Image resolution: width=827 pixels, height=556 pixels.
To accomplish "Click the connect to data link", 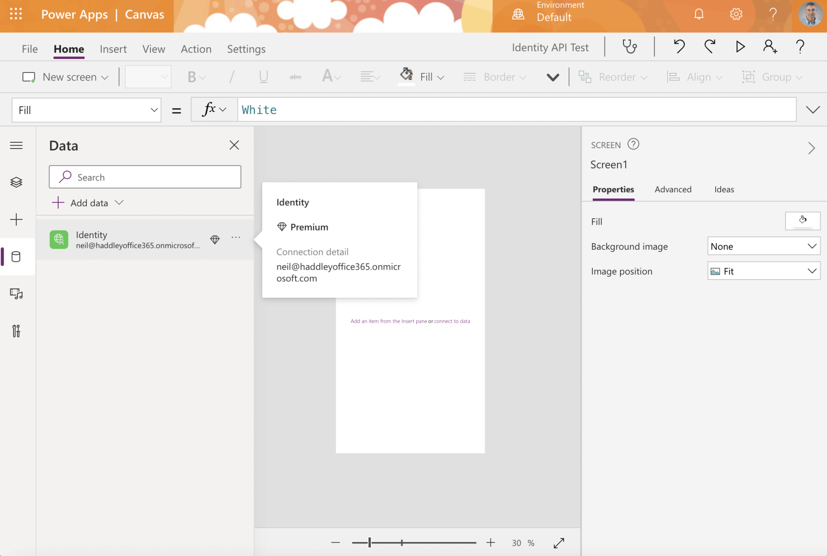I will coord(452,321).
